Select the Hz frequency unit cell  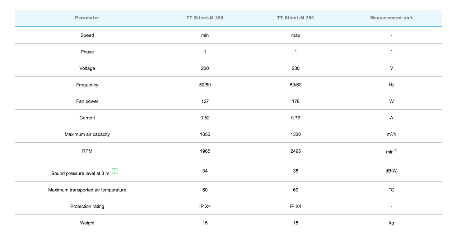tap(391, 85)
